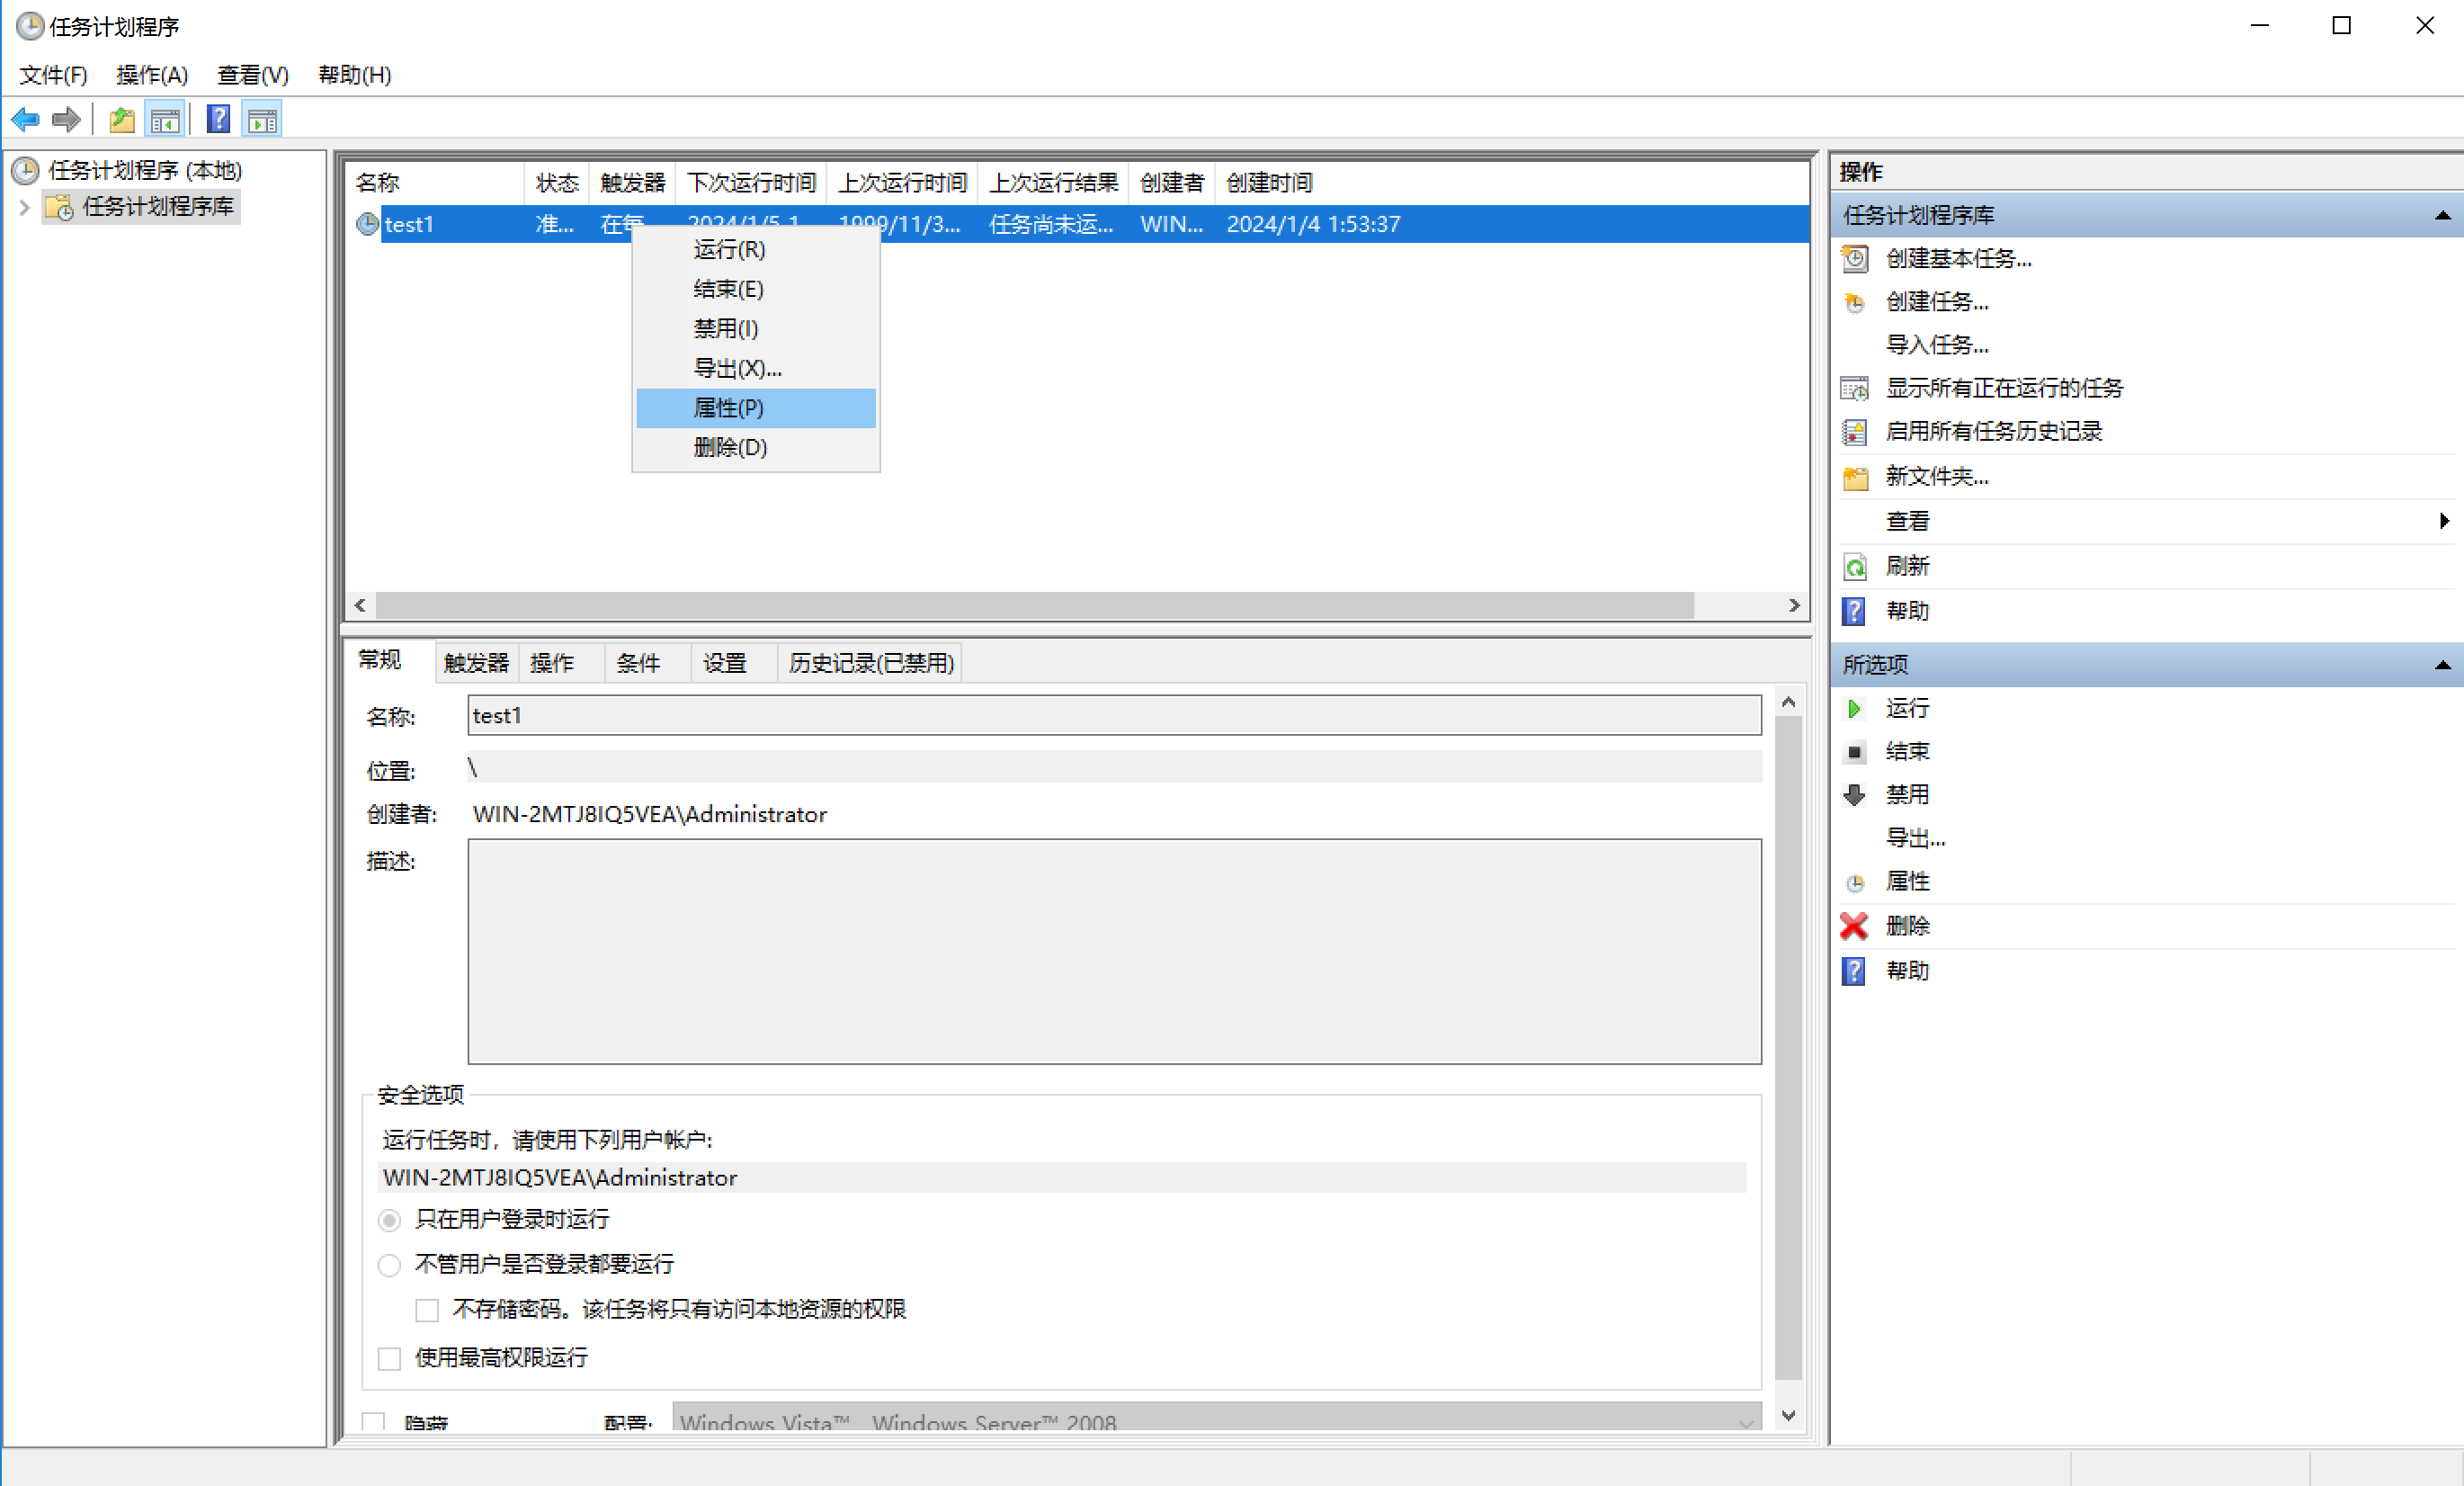Click the 禁用 down-arrow icon in actions
Screen dimensions: 2464x1486
point(1854,795)
